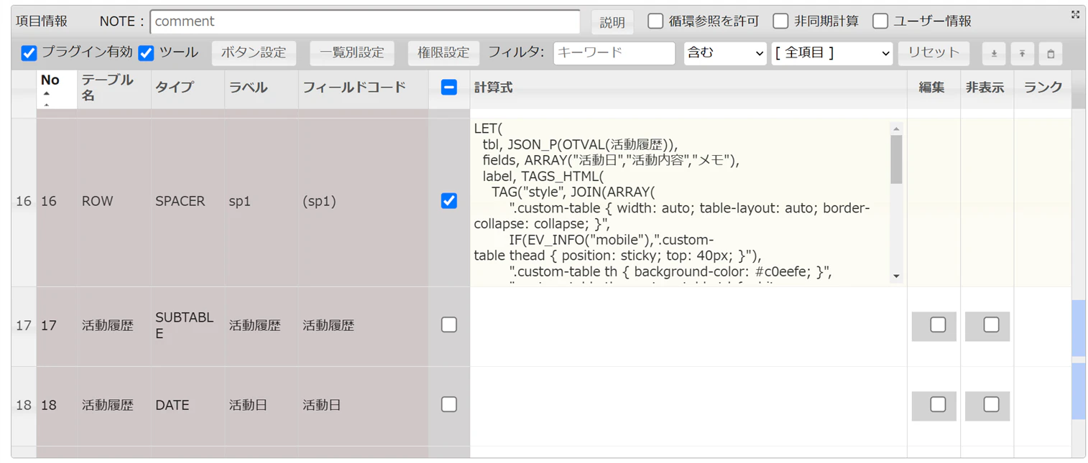This screenshot has height=463, width=1088.
Task: Click the 説明 button
Action: (612, 22)
